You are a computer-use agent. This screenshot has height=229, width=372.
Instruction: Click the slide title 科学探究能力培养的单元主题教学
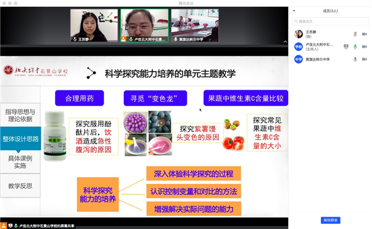[170, 74]
